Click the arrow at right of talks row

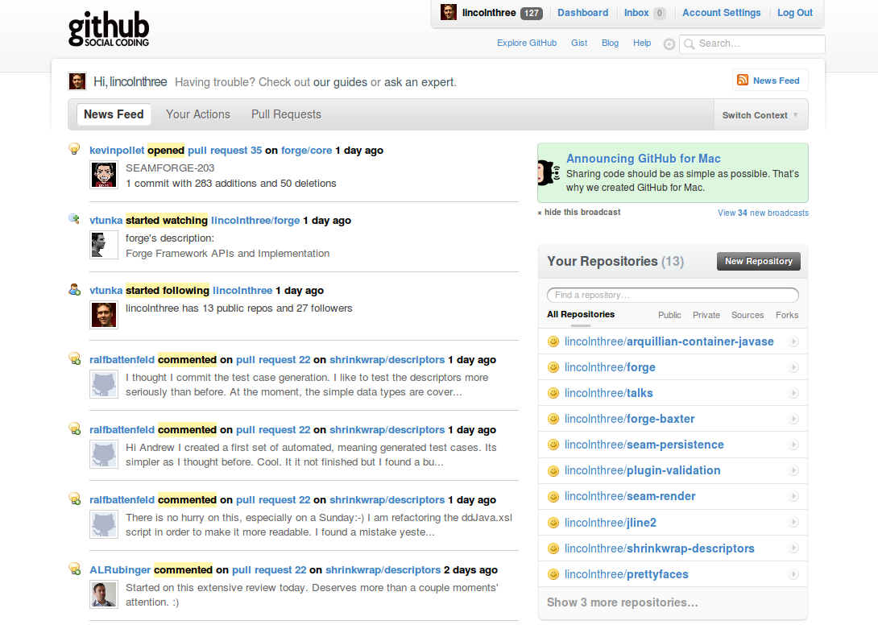pyautogui.click(x=793, y=393)
